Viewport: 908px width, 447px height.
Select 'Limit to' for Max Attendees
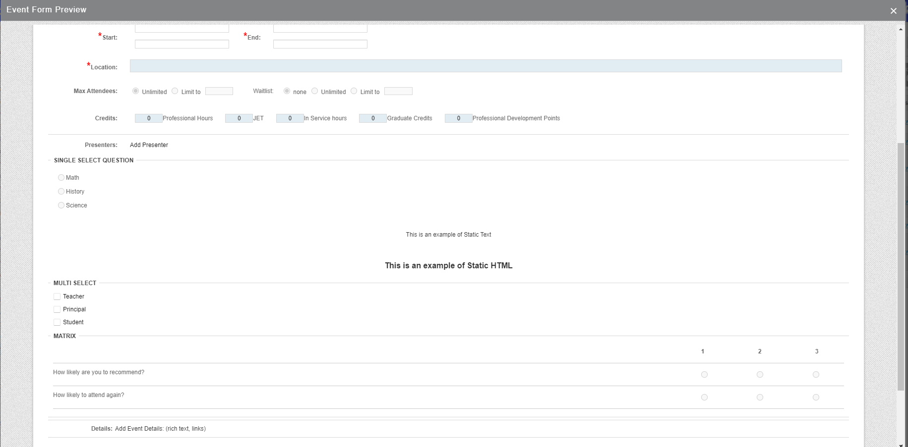pyautogui.click(x=175, y=91)
